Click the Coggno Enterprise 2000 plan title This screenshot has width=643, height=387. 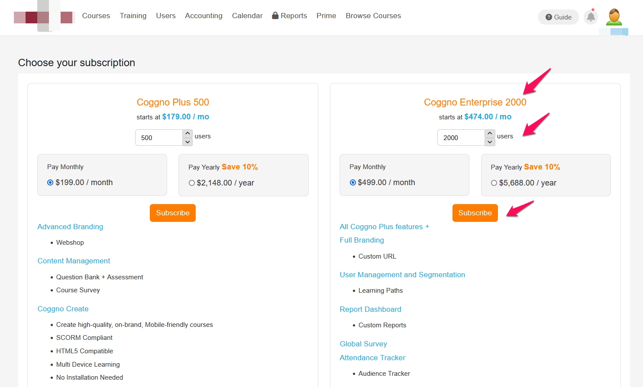point(475,102)
